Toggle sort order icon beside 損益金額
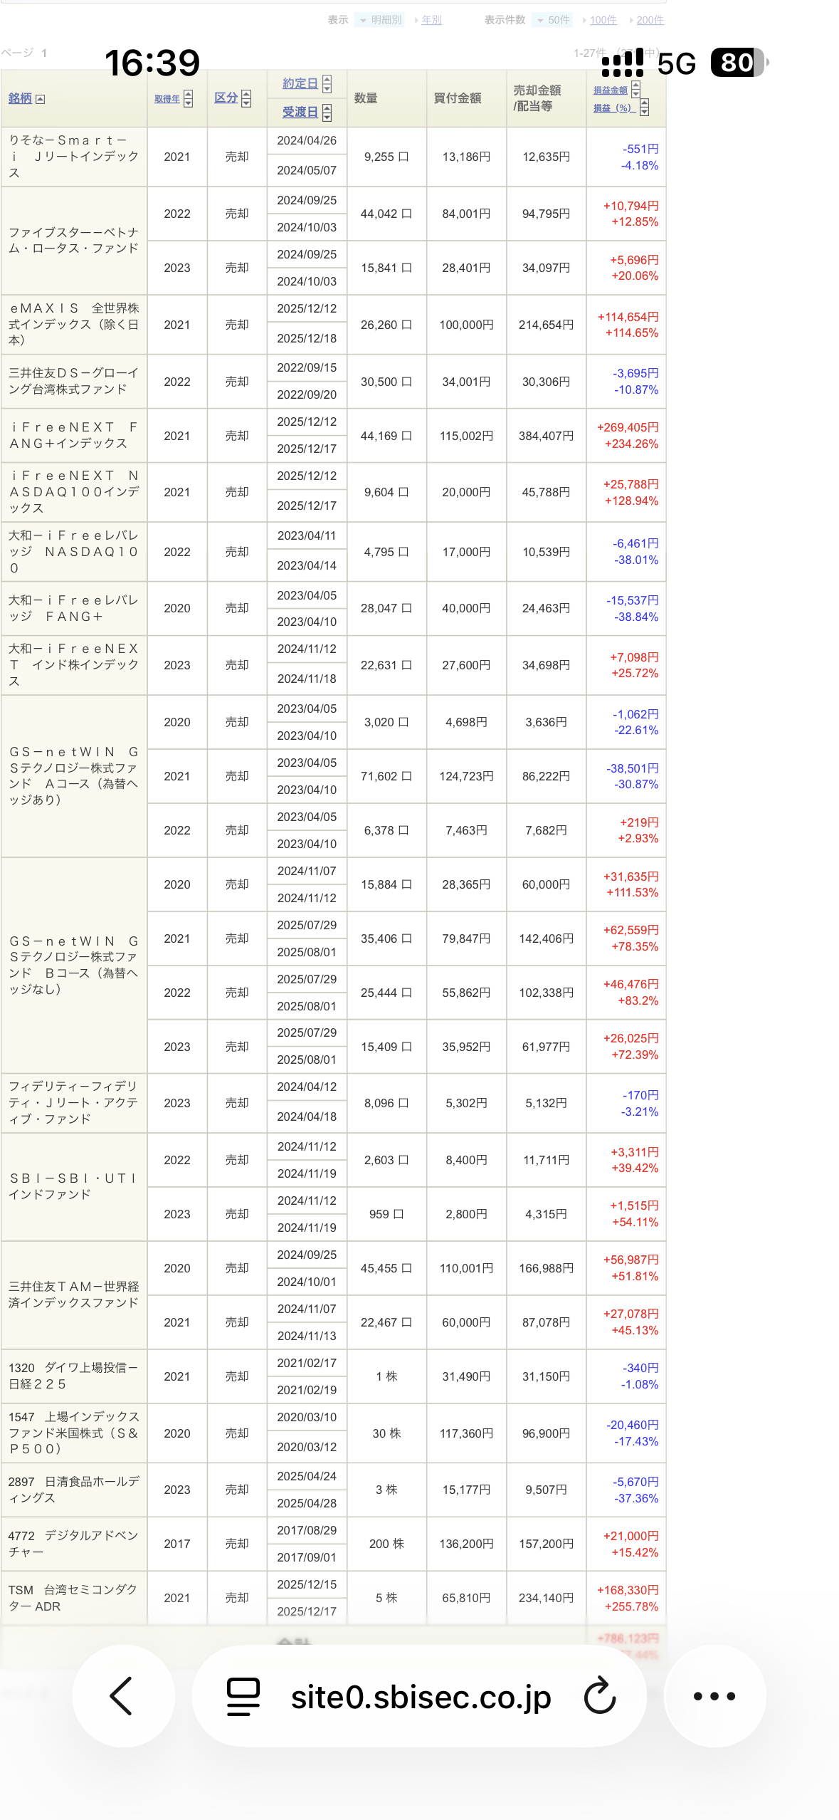Screen dimensions: 839x1820 [635, 90]
